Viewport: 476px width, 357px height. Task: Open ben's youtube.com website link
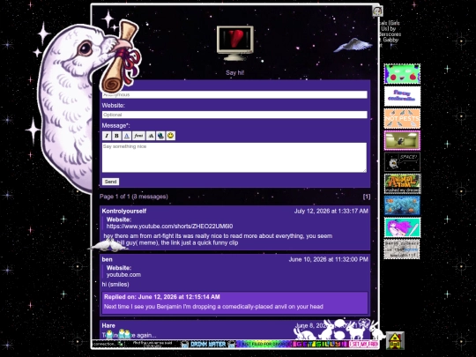coord(123,275)
